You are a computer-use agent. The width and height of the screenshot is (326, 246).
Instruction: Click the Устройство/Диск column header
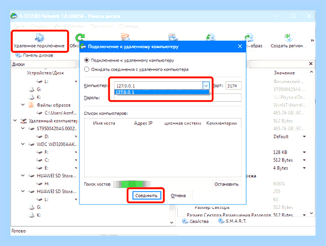(45, 73)
